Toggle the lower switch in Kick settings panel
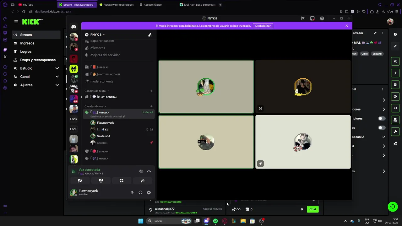 pos(382,128)
